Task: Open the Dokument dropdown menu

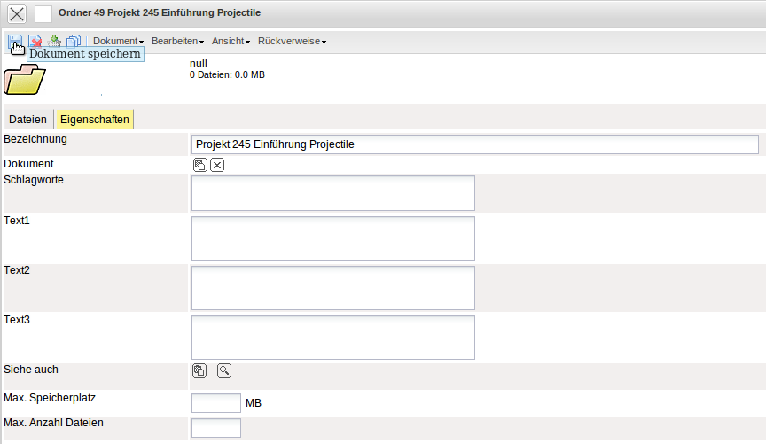Action: tap(118, 42)
